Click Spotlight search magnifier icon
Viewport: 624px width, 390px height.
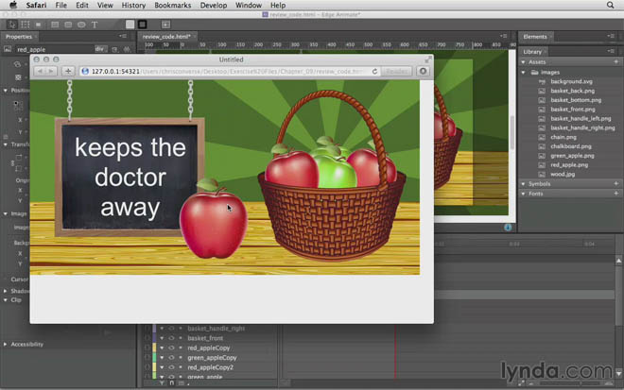point(610,5)
